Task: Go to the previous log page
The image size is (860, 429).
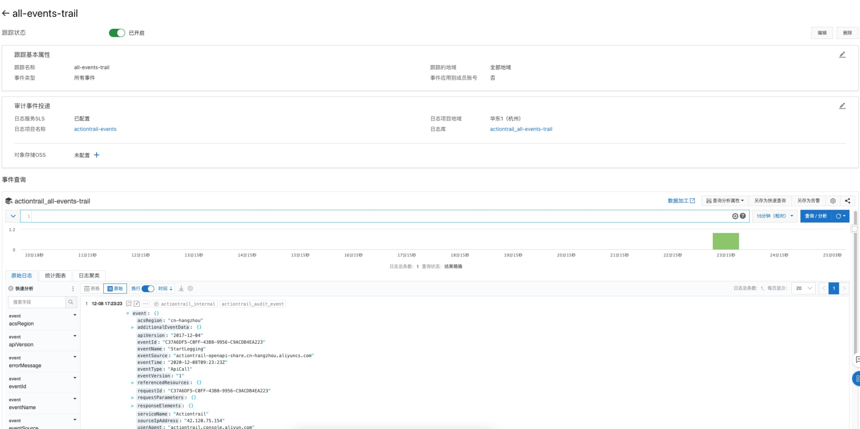Action: [824, 288]
